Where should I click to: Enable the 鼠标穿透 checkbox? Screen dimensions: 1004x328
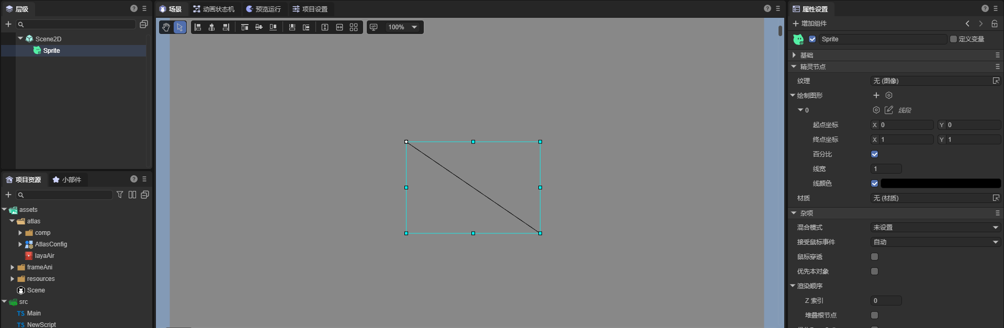point(874,257)
